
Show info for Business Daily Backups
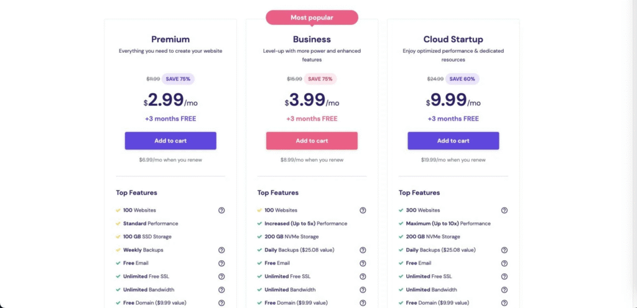click(363, 250)
